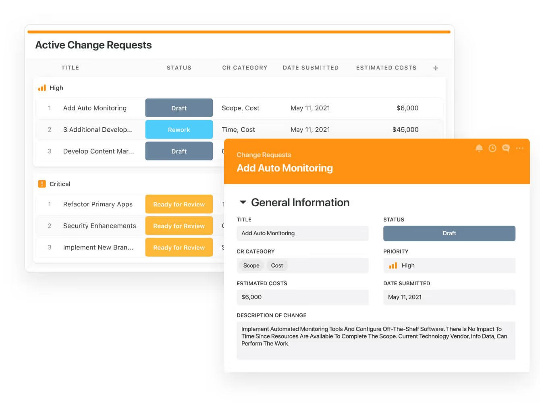540x419 pixels.
Task: Click the Change Requests breadcrumb link
Action: (x=264, y=155)
